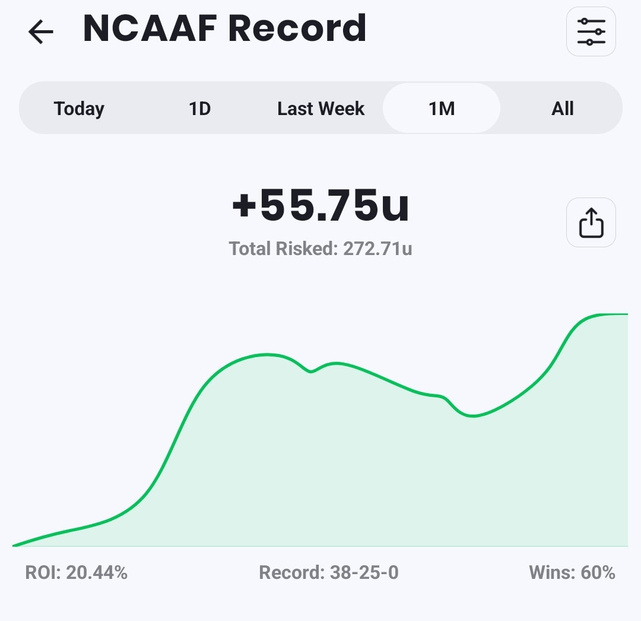This screenshot has height=621, width=641.
Task: Select the 1D time filter
Action: click(x=199, y=108)
